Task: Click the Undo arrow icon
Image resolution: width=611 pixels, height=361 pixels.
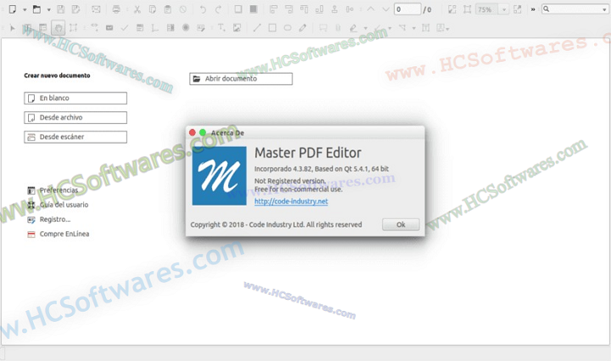Action: 201,9
